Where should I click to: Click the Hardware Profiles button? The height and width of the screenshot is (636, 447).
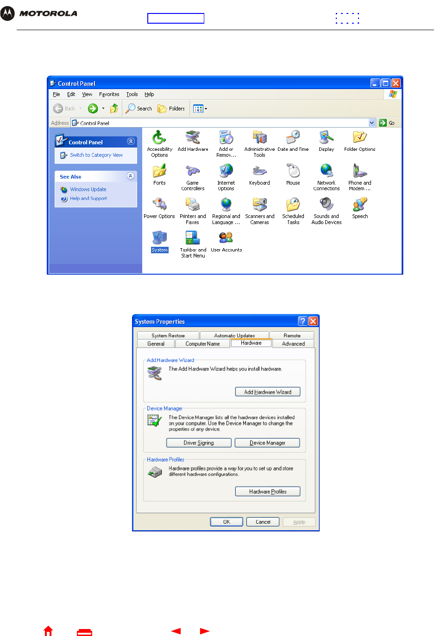click(268, 492)
